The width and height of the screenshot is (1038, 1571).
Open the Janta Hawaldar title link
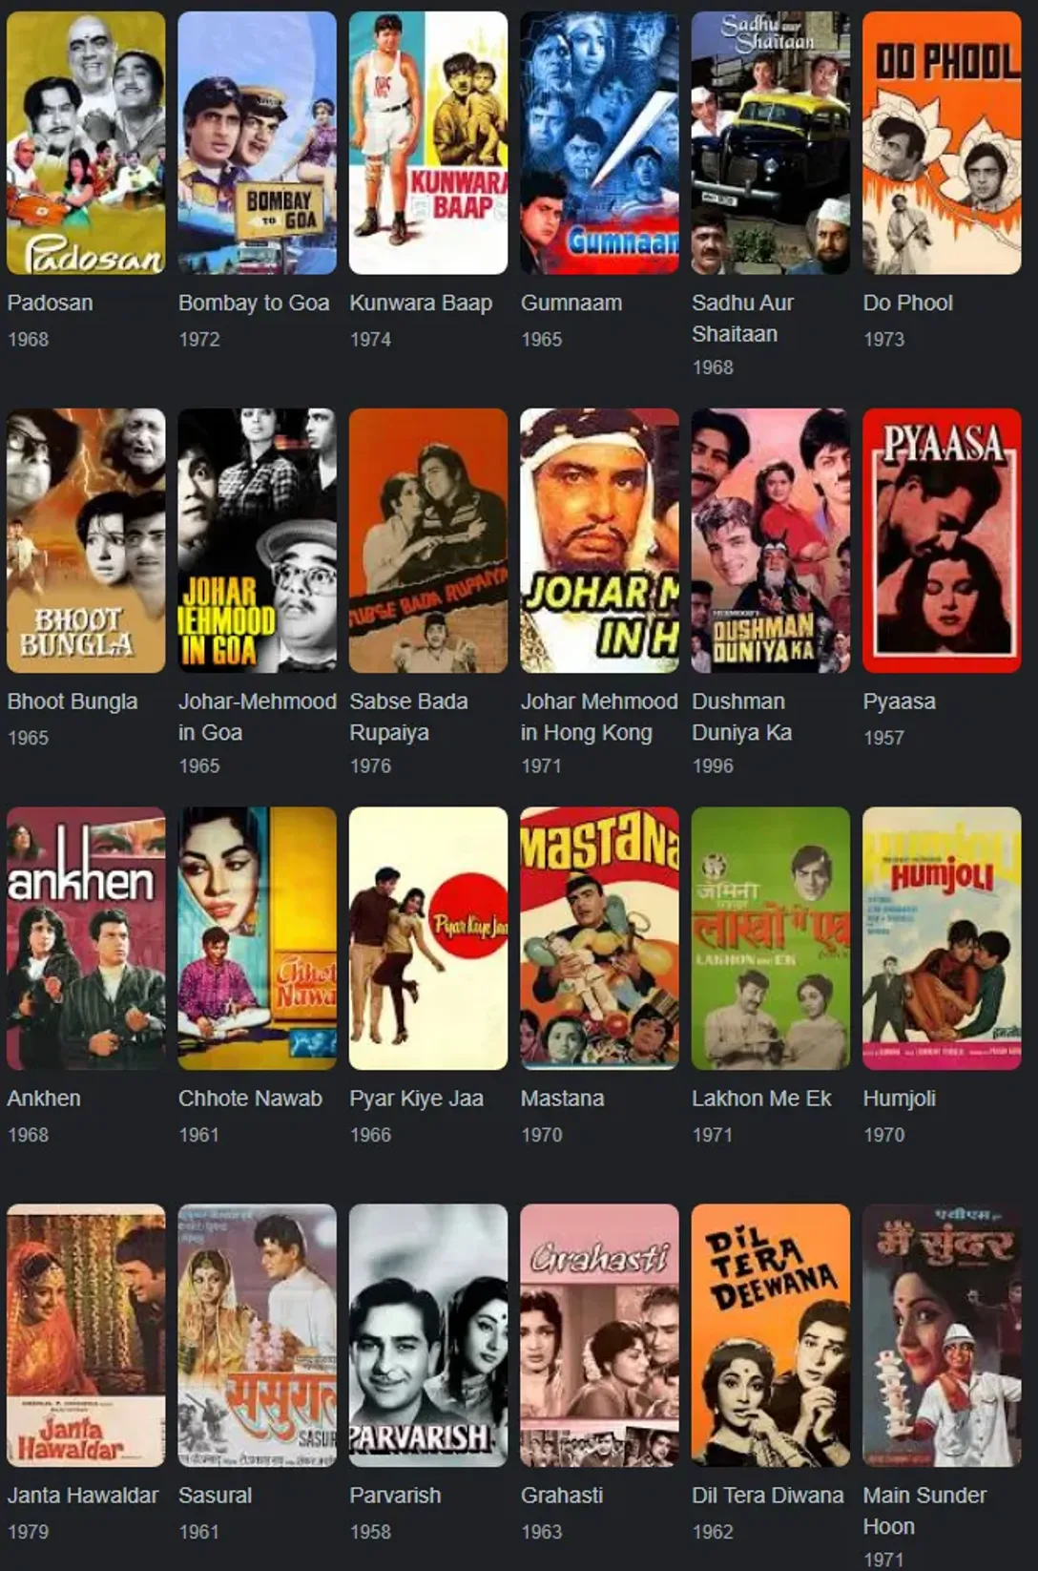pyautogui.click(x=83, y=1496)
